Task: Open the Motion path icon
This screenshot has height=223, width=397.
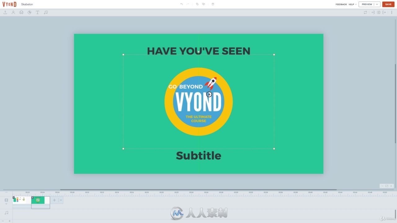Action: [378, 12]
